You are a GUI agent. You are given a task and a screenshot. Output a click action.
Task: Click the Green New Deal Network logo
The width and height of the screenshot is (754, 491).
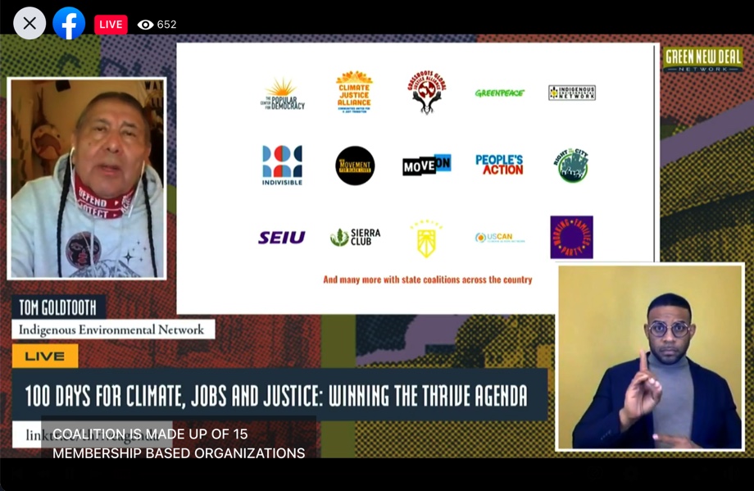click(x=702, y=60)
